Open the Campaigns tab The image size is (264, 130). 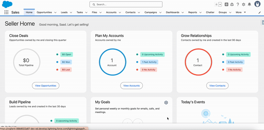[x=151, y=12]
